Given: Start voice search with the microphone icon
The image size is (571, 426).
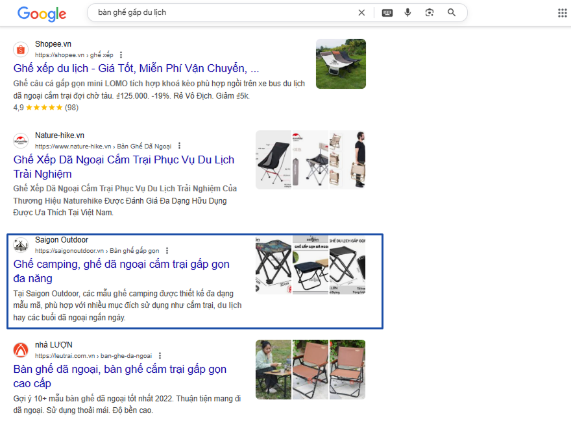Looking at the screenshot, I should [x=408, y=13].
